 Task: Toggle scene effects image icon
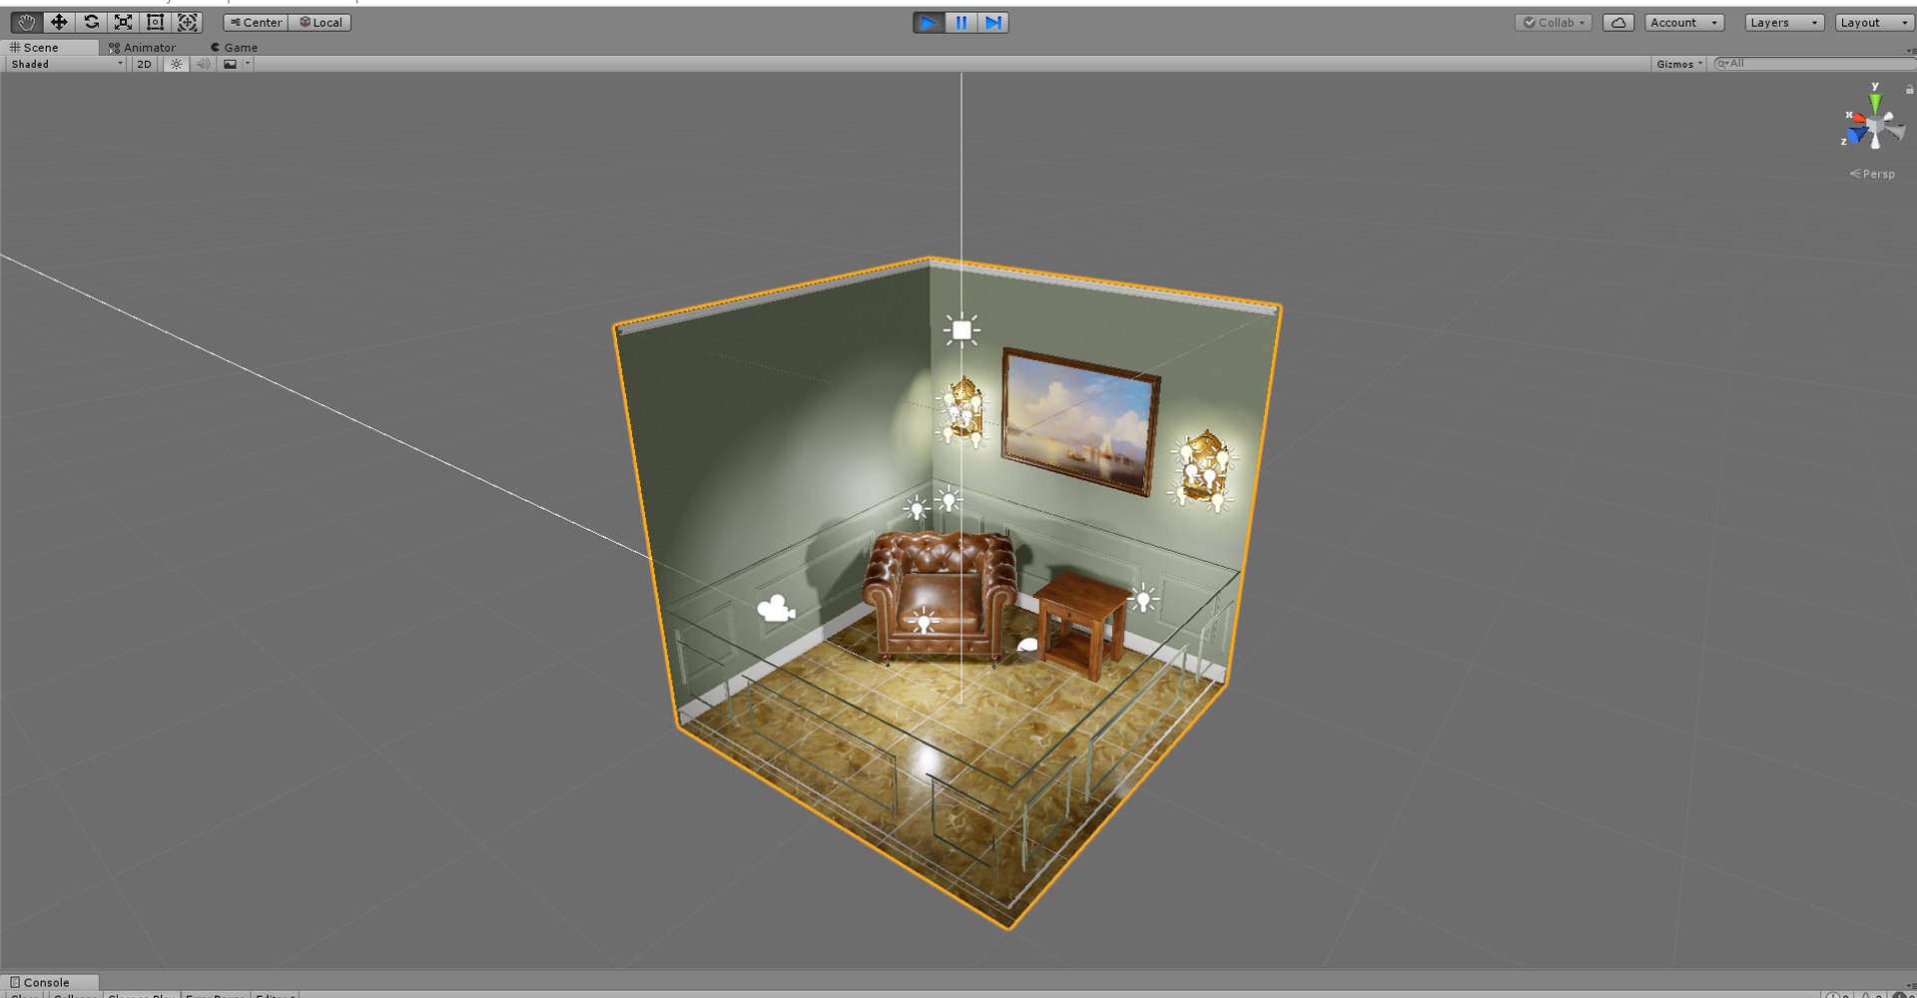pos(231,64)
